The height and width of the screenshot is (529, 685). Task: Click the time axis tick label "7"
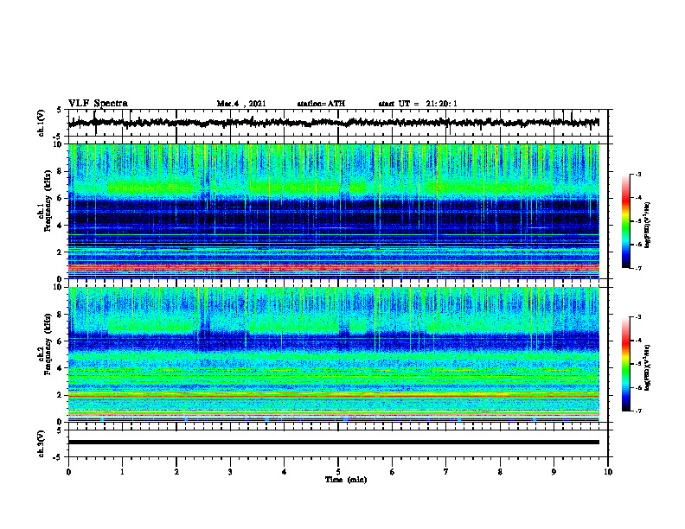click(446, 472)
